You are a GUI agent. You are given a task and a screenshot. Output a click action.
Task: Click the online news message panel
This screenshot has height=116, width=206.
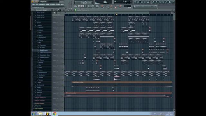[145, 6]
